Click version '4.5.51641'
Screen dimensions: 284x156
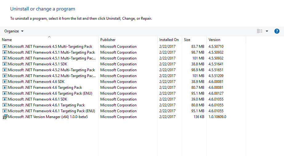pyautogui.click(x=216, y=64)
